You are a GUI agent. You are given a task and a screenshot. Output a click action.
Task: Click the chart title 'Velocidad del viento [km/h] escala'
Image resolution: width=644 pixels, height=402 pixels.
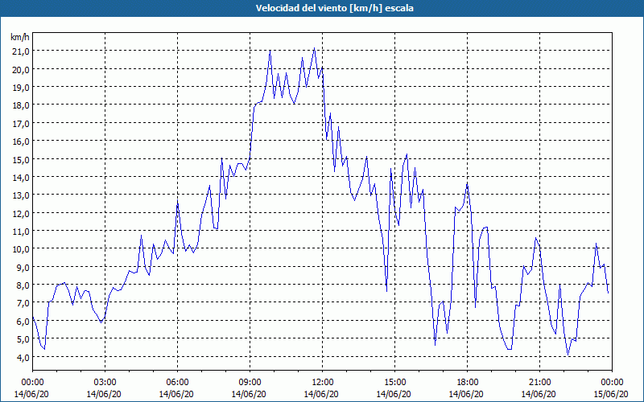coord(334,8)
